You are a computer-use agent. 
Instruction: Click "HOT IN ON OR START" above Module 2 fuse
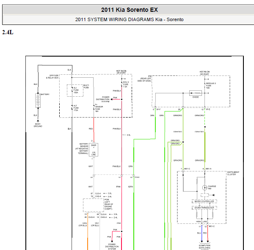click(x=204, y=73)
